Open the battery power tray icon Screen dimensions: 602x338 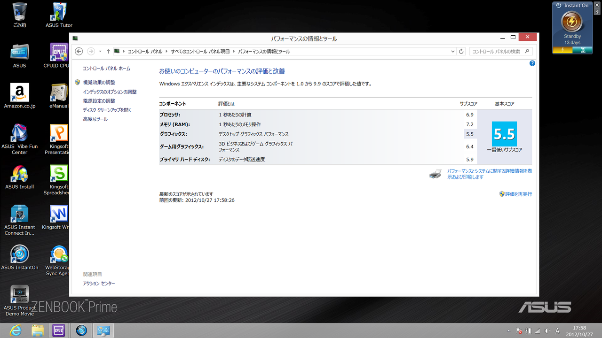[x=528, y=331]
